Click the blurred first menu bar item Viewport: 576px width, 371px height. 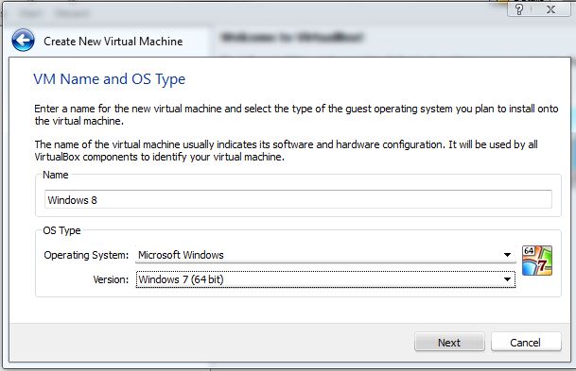point(30,13)
